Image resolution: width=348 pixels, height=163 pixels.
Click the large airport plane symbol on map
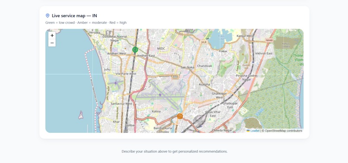[x=160, y=95]
